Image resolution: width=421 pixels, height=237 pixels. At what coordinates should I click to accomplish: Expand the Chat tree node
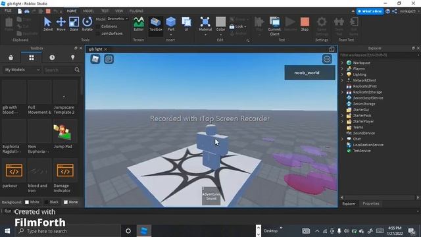[342, 139]
